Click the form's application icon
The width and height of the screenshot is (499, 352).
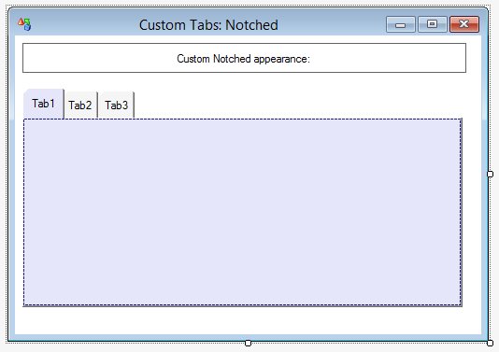(24, 24)
